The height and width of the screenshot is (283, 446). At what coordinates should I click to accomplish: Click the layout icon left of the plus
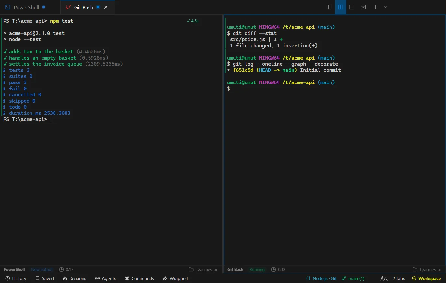(x=363, y=7)
